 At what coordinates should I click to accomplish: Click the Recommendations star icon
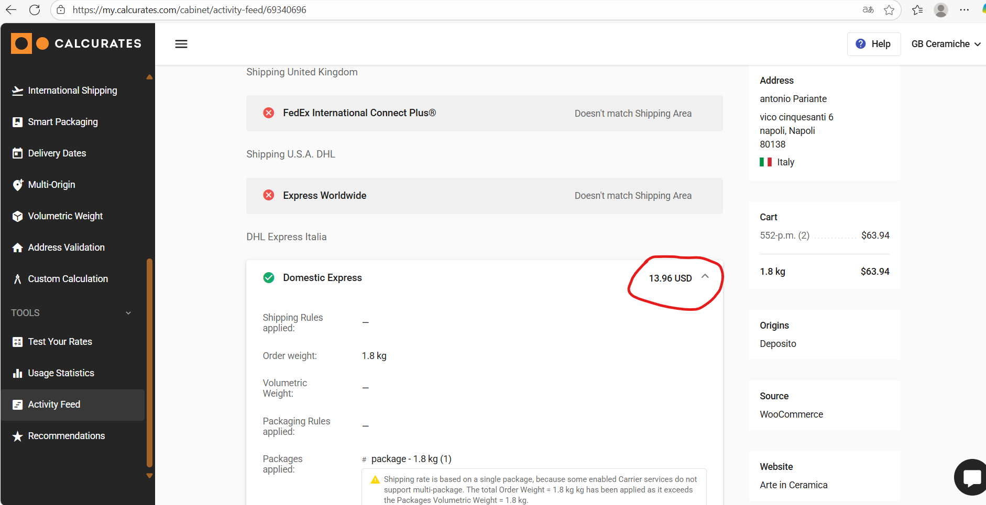(x=18, y=436)
